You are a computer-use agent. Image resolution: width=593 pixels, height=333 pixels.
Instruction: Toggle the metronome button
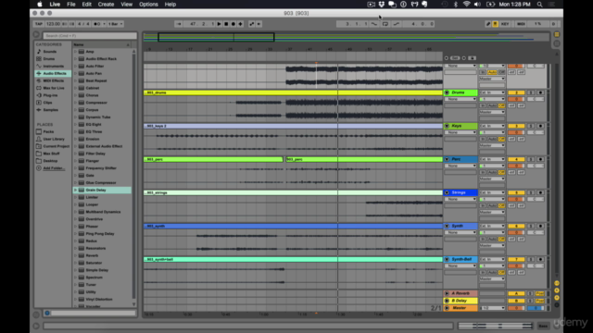point(97,24)
